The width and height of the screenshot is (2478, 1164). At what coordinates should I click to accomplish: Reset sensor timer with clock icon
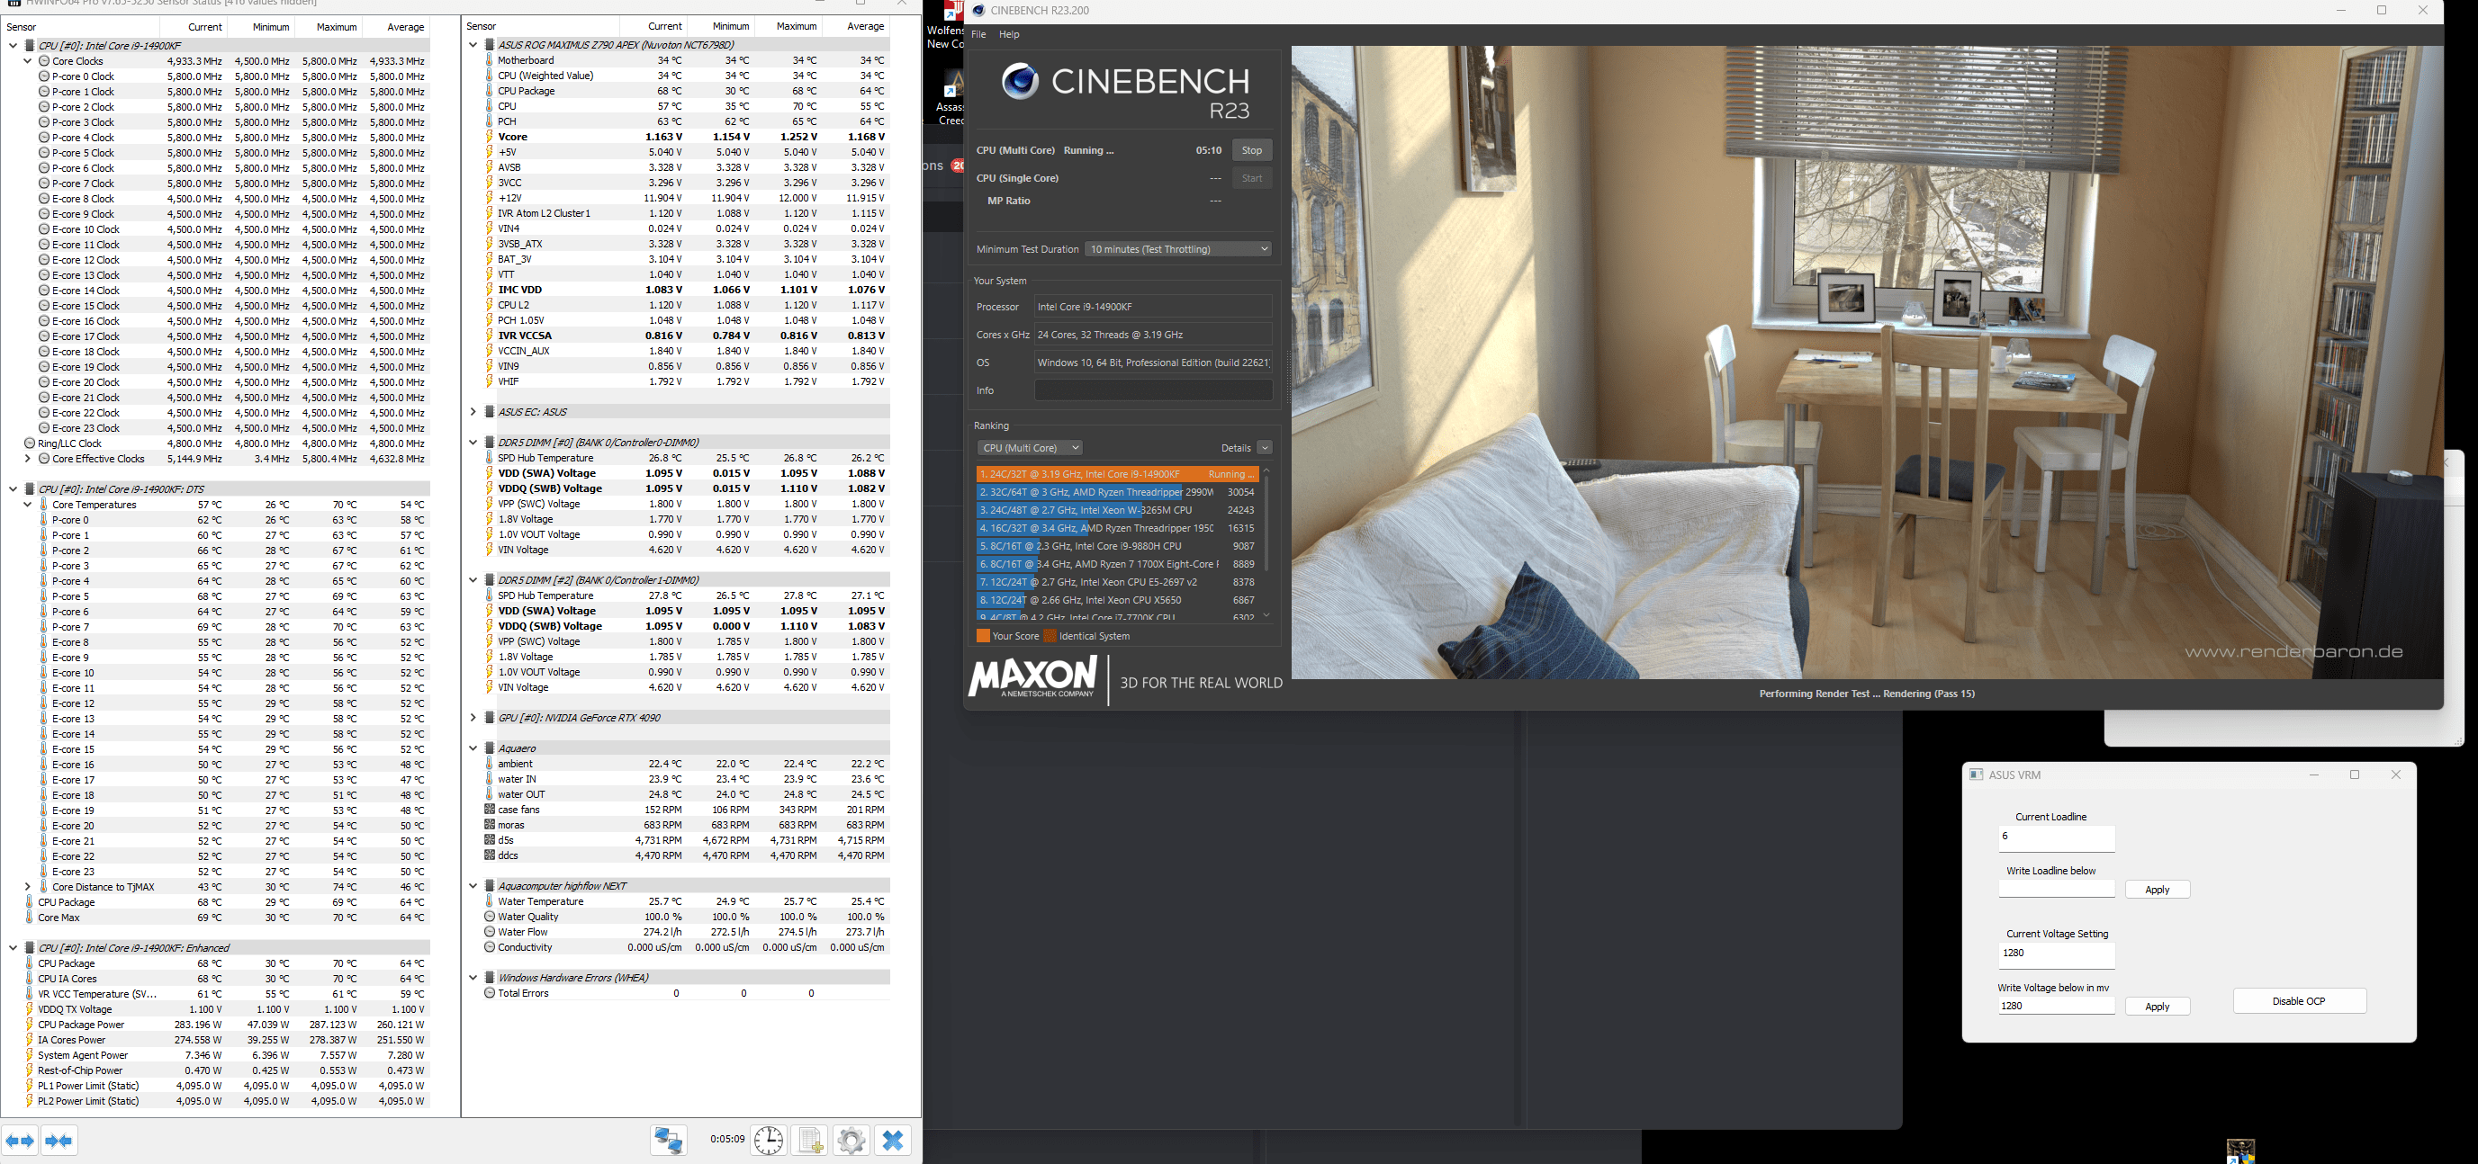769,1140
